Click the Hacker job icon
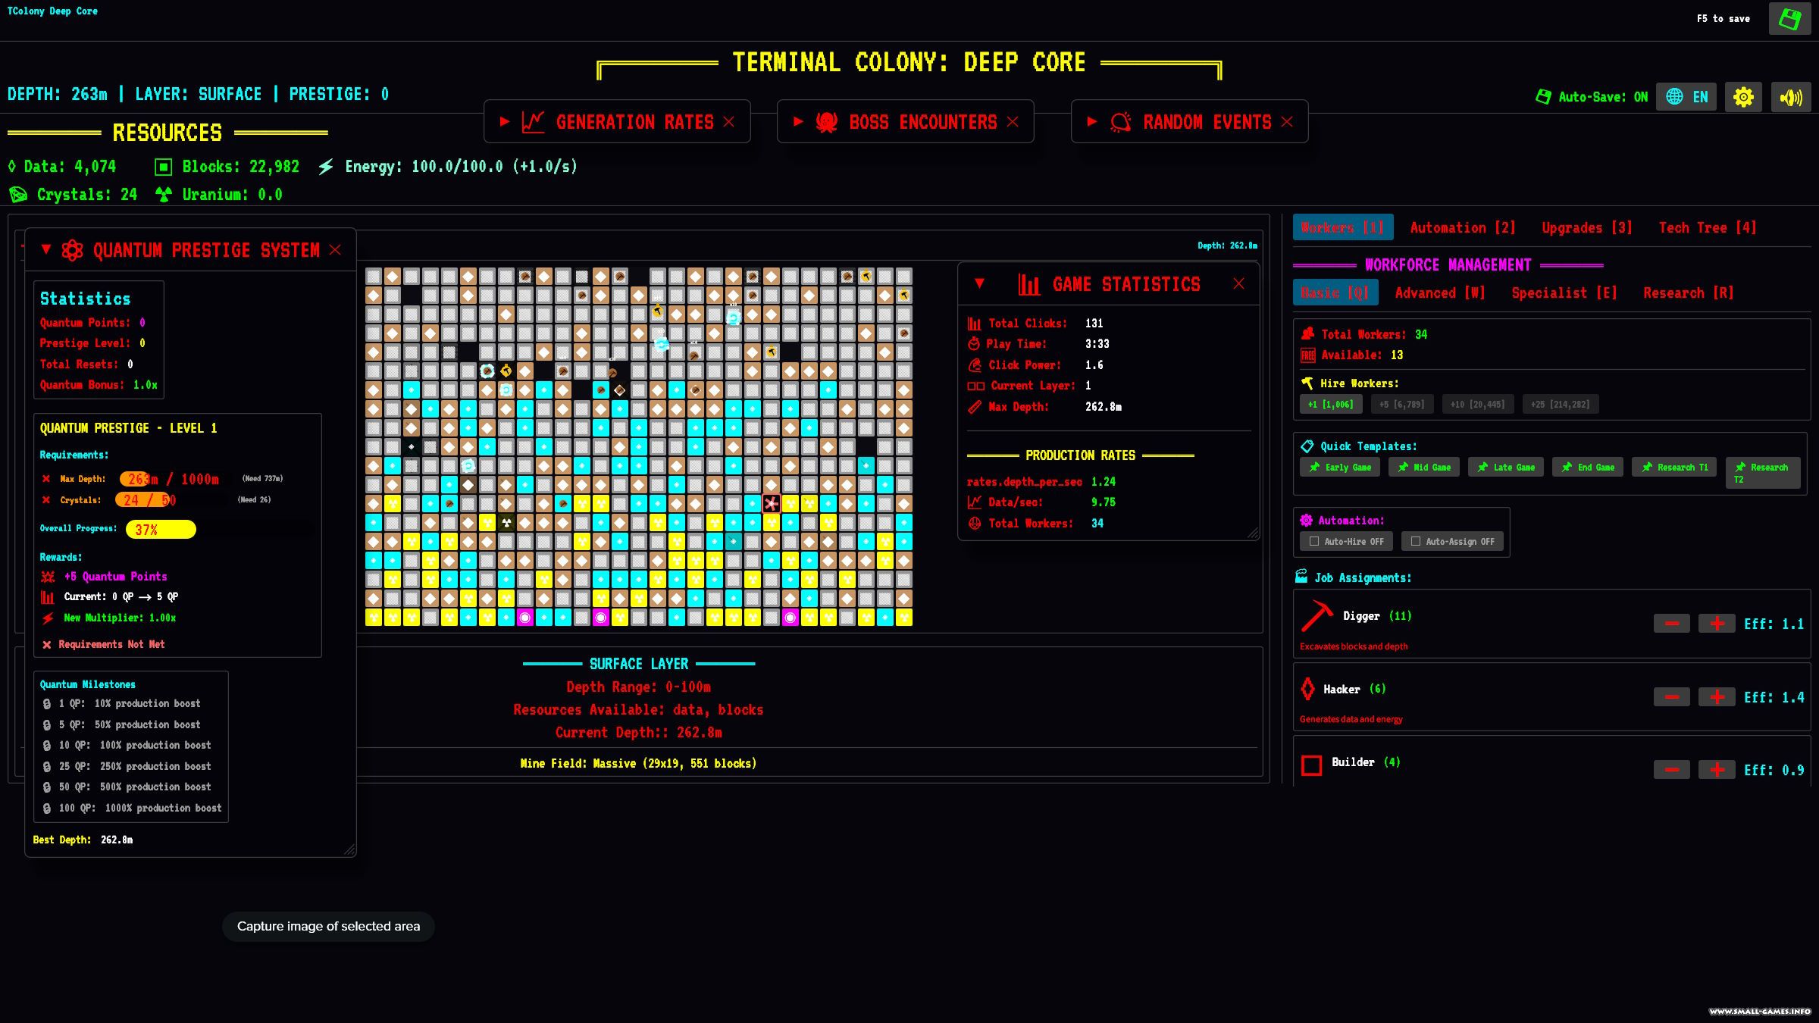The width and height of the screenshot is (1819, 1023). click(1307, 688)
